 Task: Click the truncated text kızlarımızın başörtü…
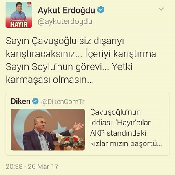click(x=126, y=144)
